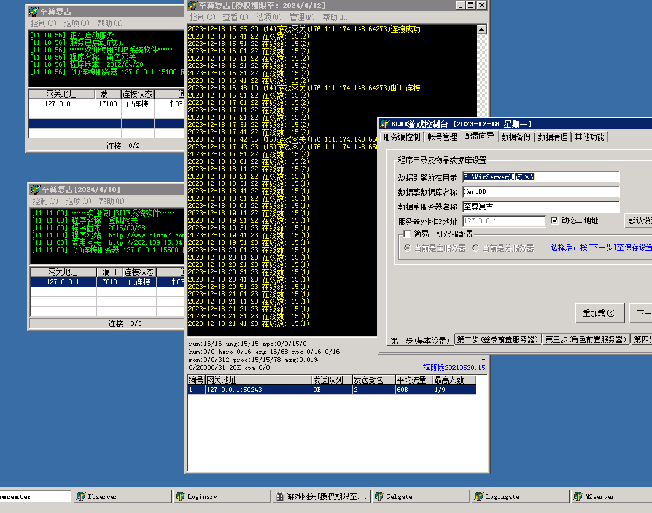Open 控制(C) menu in game gateway window

(203, 17)
